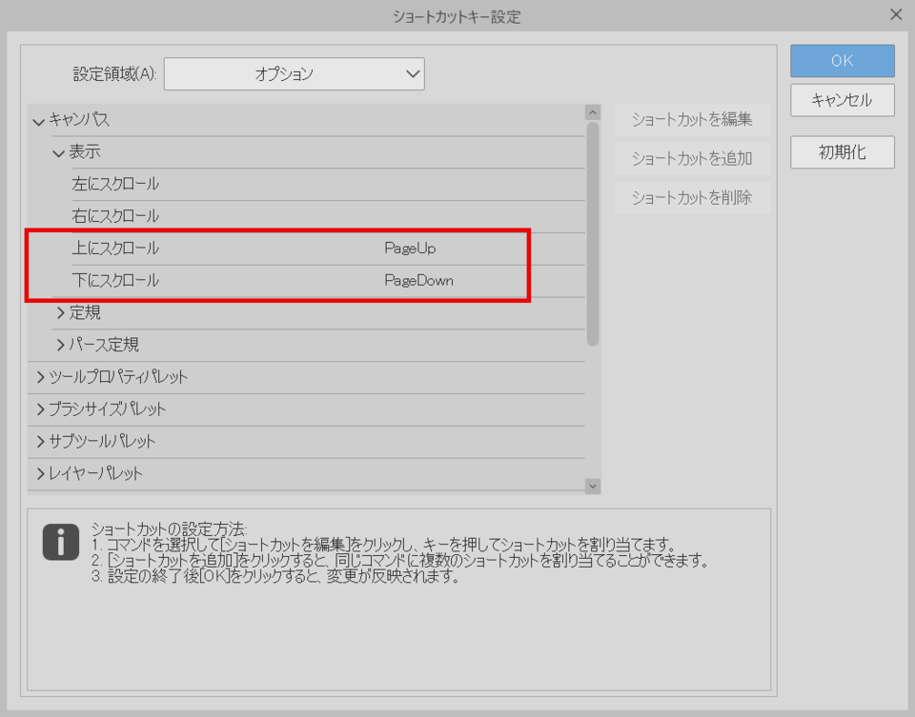Expand the ツールプロパティパレット group
Image resolution: width=915 pixels, height=717 pixels.
coord(40,377)
